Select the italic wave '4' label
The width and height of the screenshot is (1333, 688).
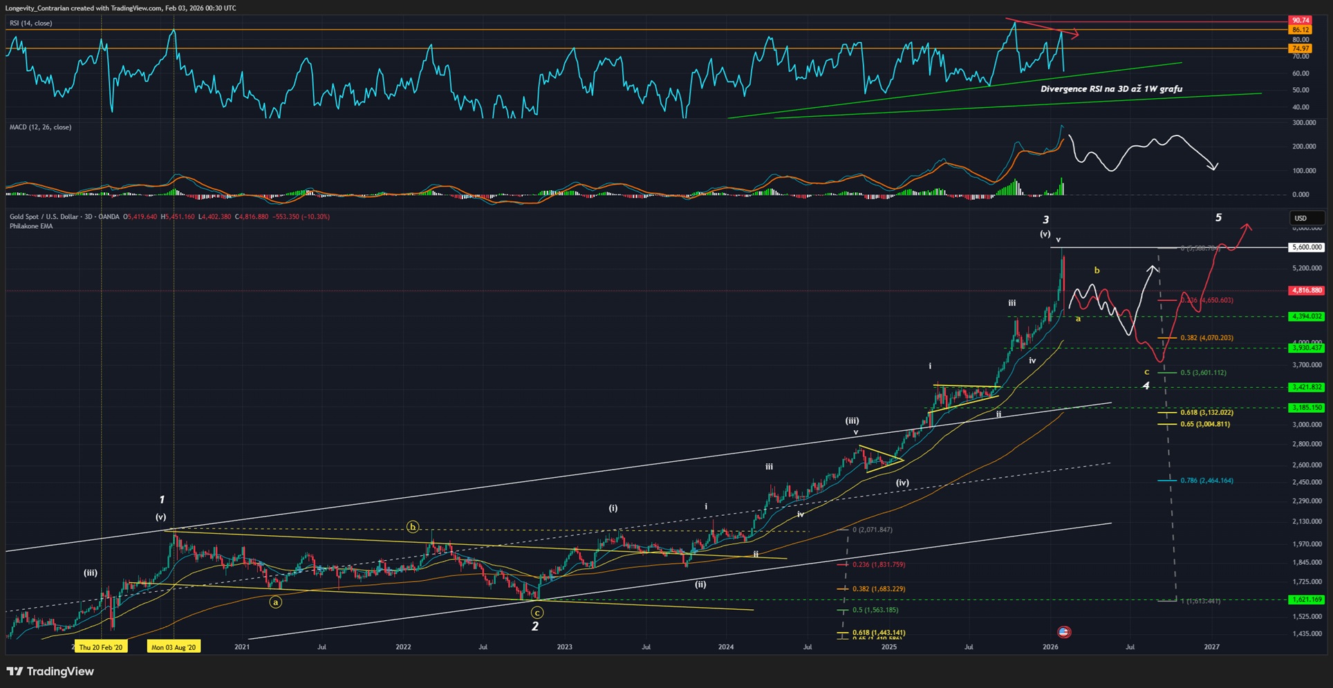1146,386
